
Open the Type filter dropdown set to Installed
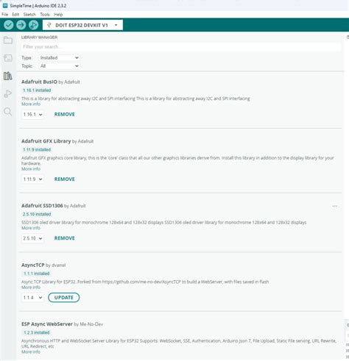59,58
